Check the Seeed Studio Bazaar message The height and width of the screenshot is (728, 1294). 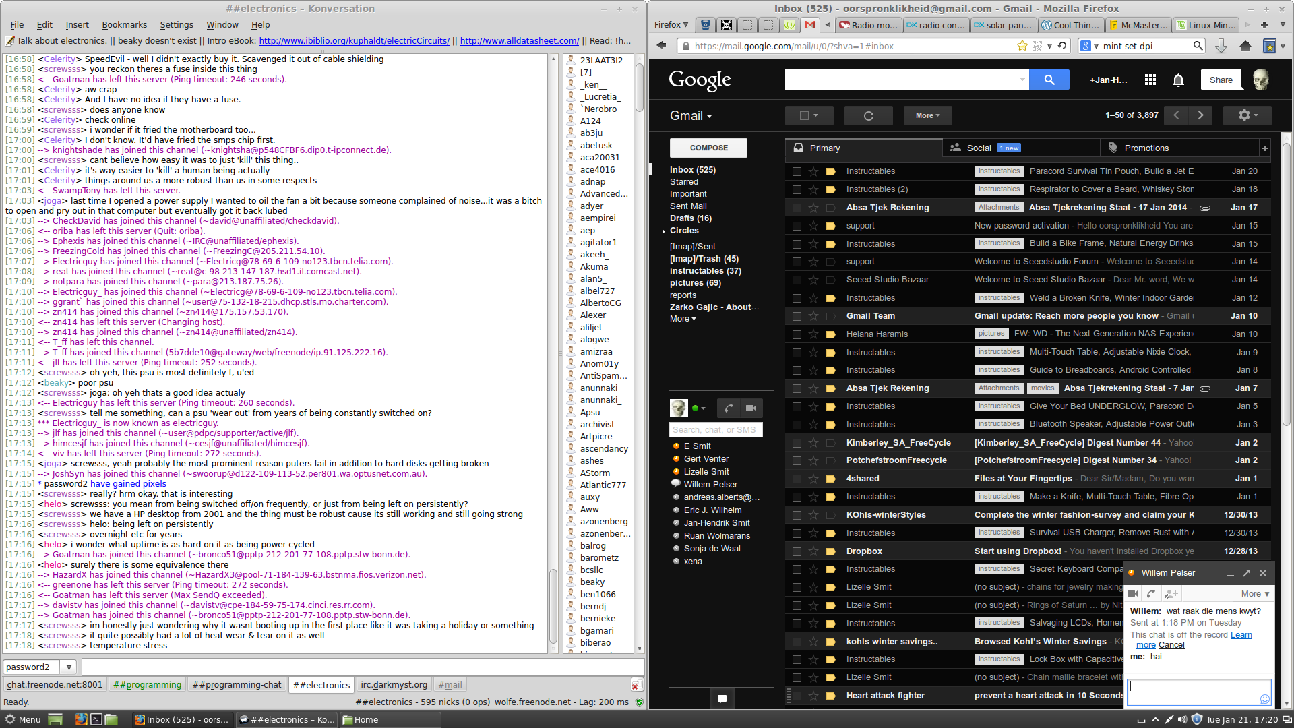click(797, 280)
